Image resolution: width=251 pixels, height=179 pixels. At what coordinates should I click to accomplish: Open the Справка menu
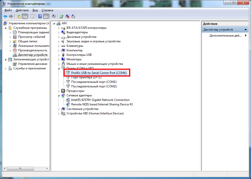47,10
